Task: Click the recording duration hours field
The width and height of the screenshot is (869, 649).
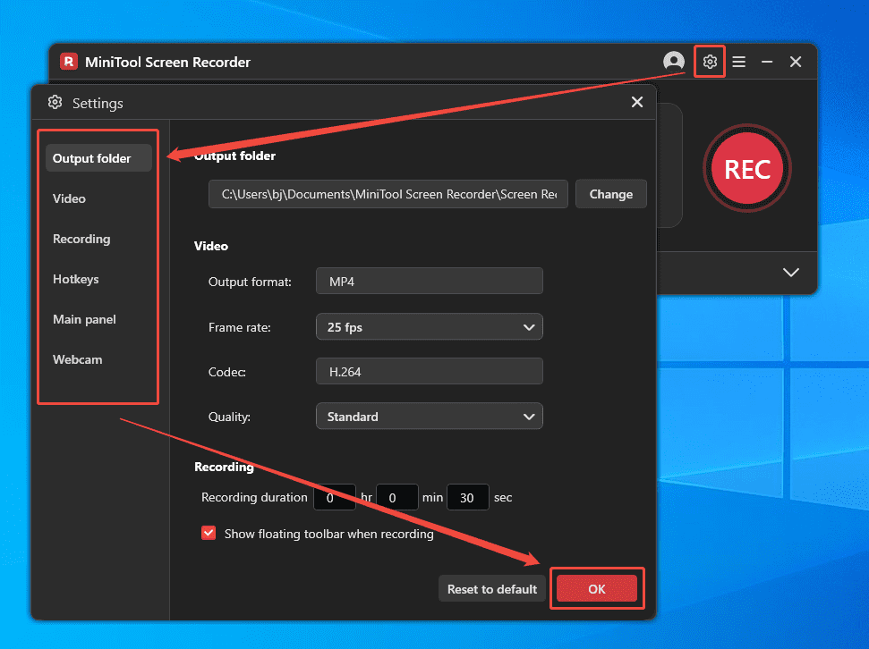Action: pos(334,497)
